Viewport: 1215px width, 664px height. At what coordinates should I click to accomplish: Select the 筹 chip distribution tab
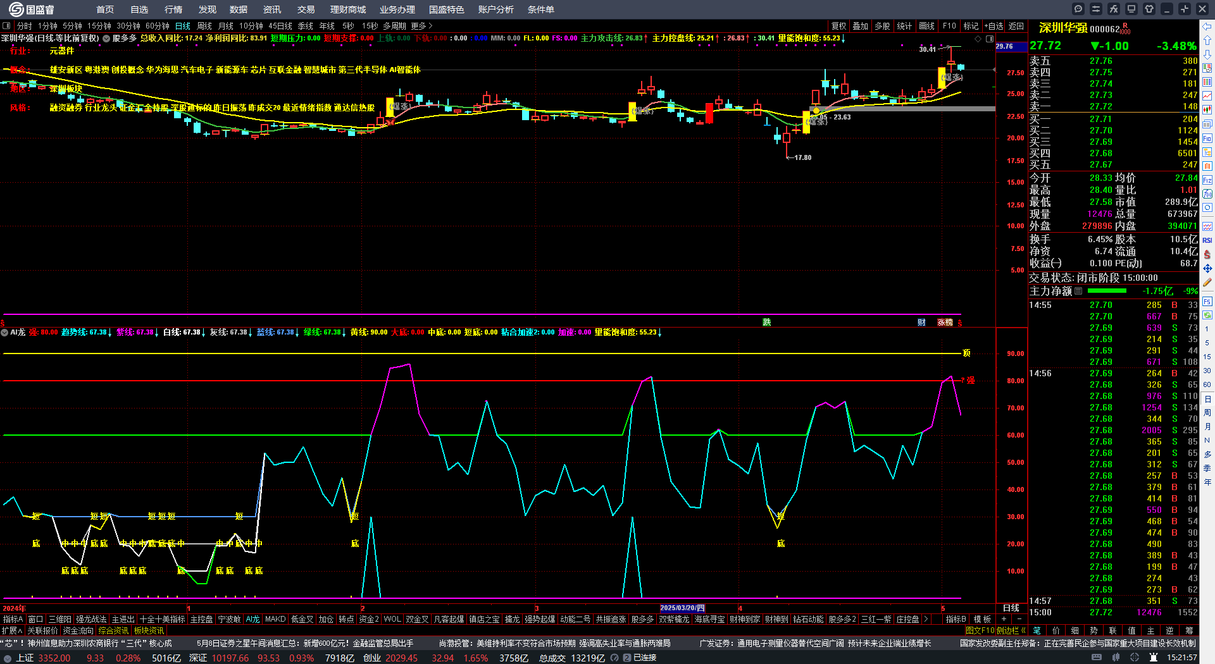pos(1189,630)
